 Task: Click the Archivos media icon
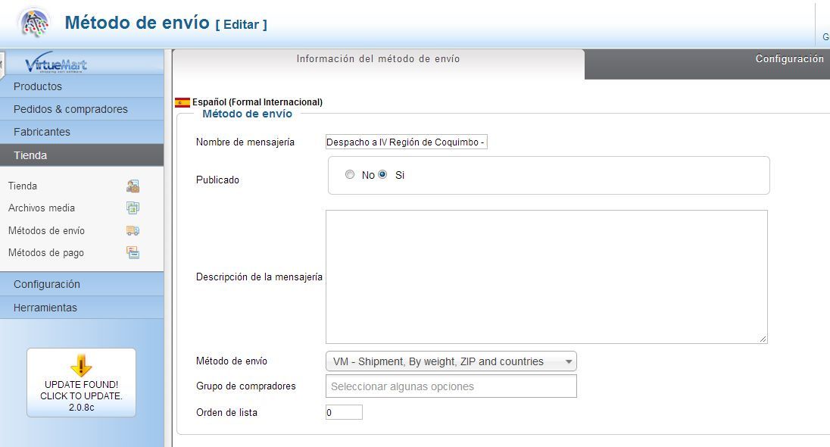[x=133, y=208]
